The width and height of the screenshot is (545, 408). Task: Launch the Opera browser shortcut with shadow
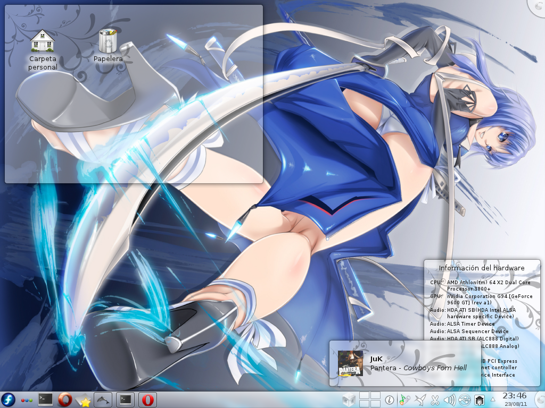[x=64, y=399]
